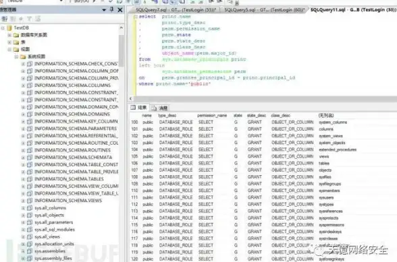Expand INFORMATION_SCHEMA.DOMAINS view node
Screen dimensions: 397x262
point(23,114)
